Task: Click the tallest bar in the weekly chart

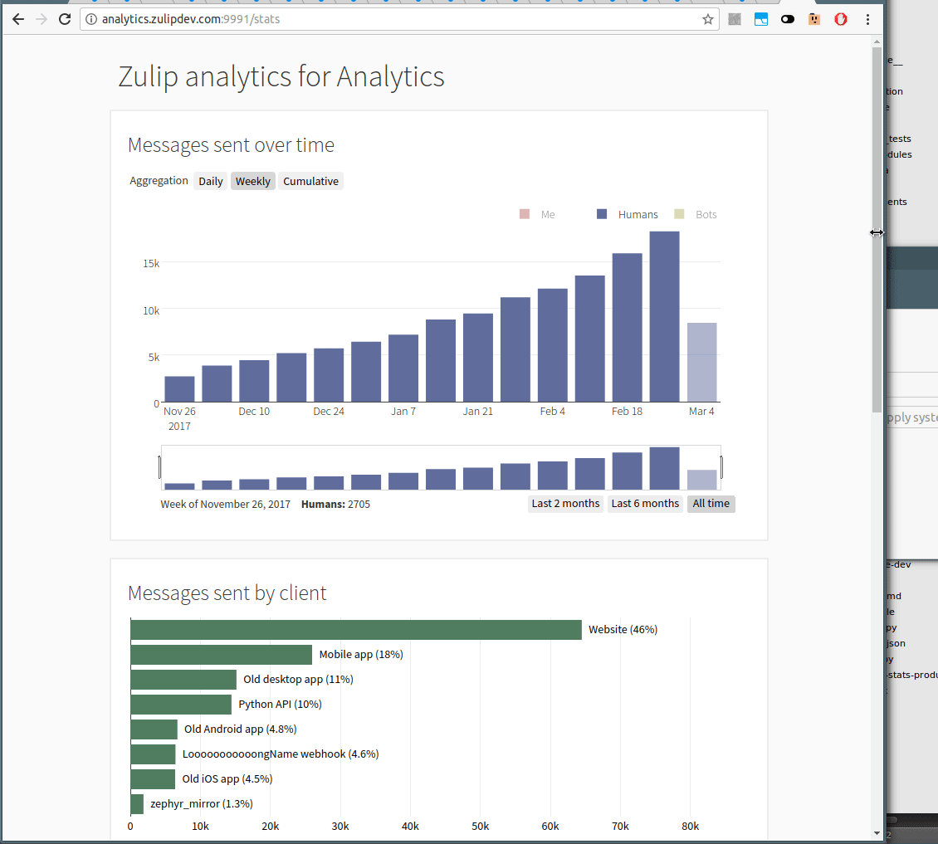Action: [x=664, y=316]
